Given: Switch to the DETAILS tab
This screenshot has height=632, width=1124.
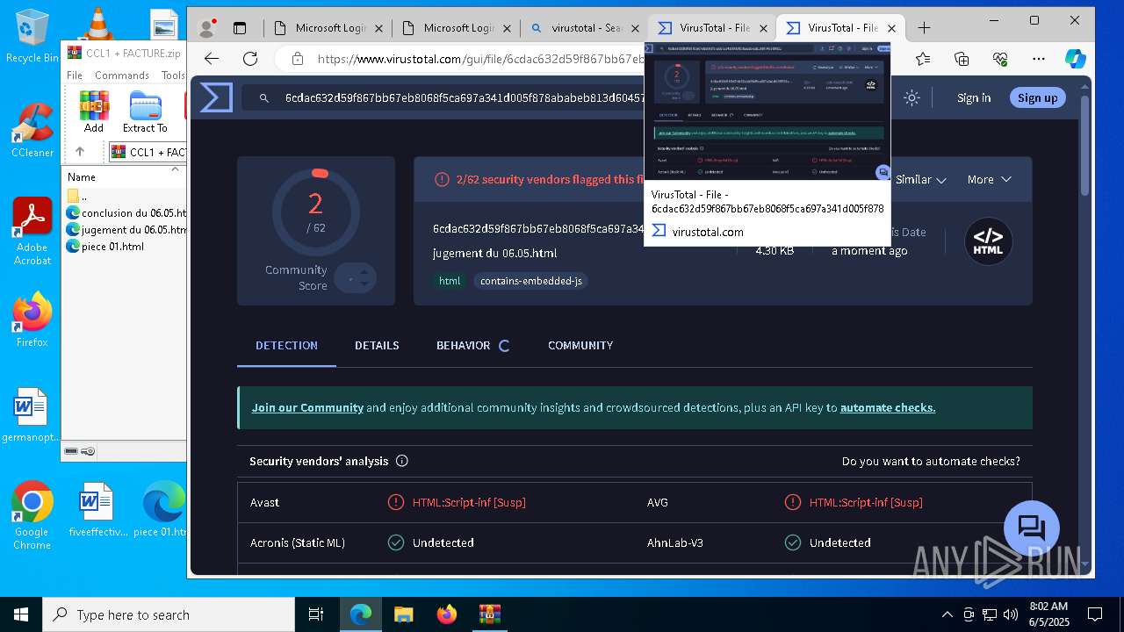Looking at the screenshot, I should [377, 345].
